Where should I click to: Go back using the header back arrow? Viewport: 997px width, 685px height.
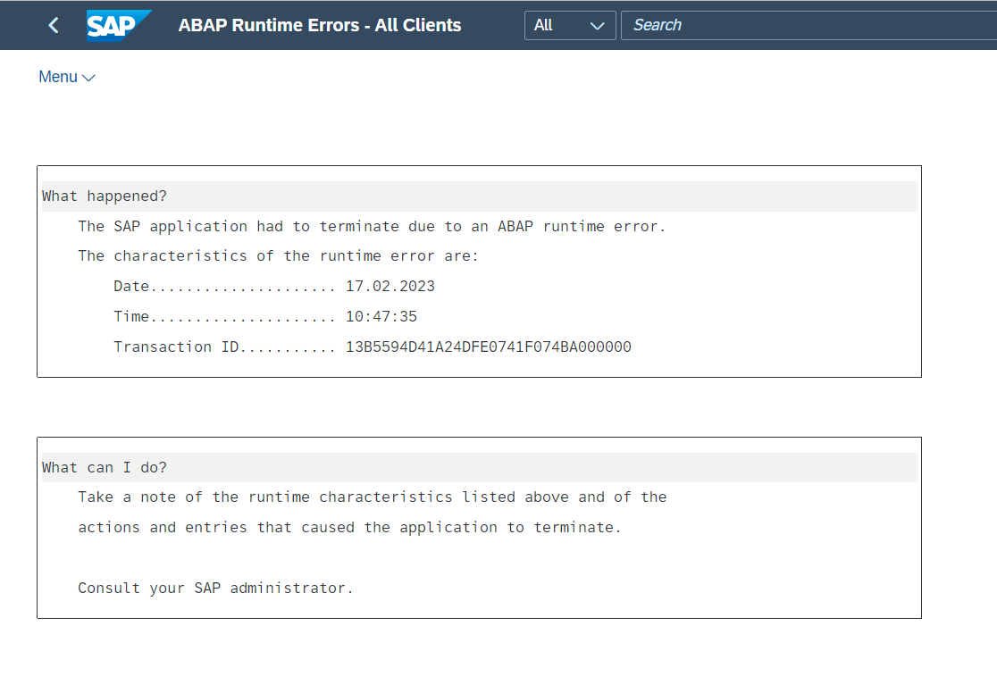tap(54, 25)
